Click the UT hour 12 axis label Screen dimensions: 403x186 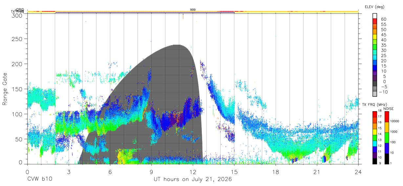pyautogui.click(x=193, y=172)
